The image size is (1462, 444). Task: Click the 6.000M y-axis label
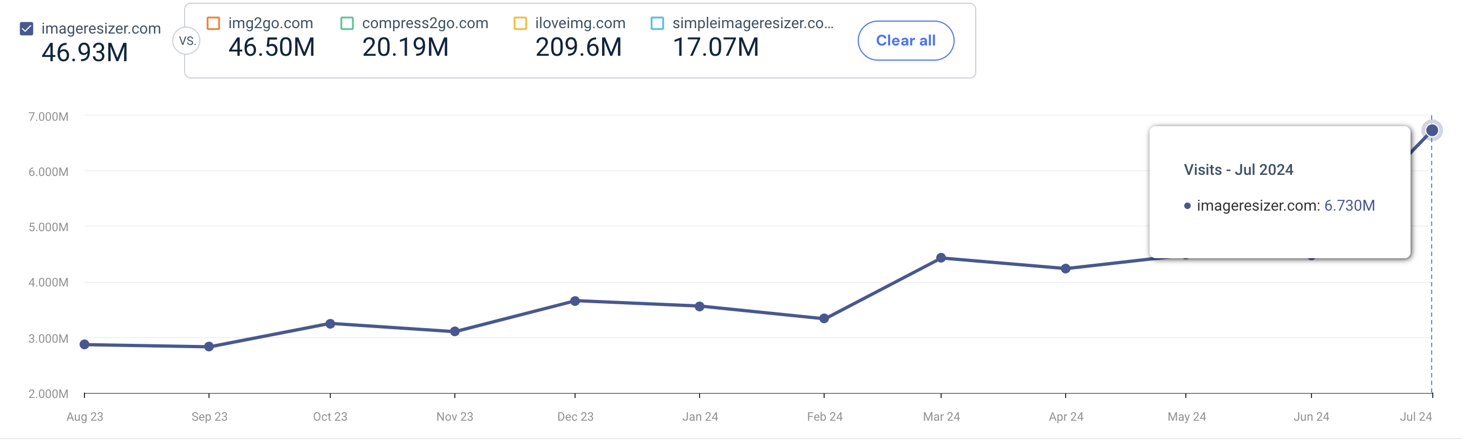48,172
